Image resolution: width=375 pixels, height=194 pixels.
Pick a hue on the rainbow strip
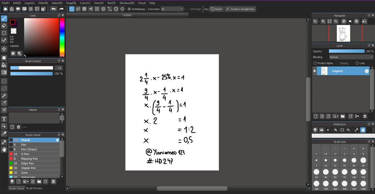62,37
